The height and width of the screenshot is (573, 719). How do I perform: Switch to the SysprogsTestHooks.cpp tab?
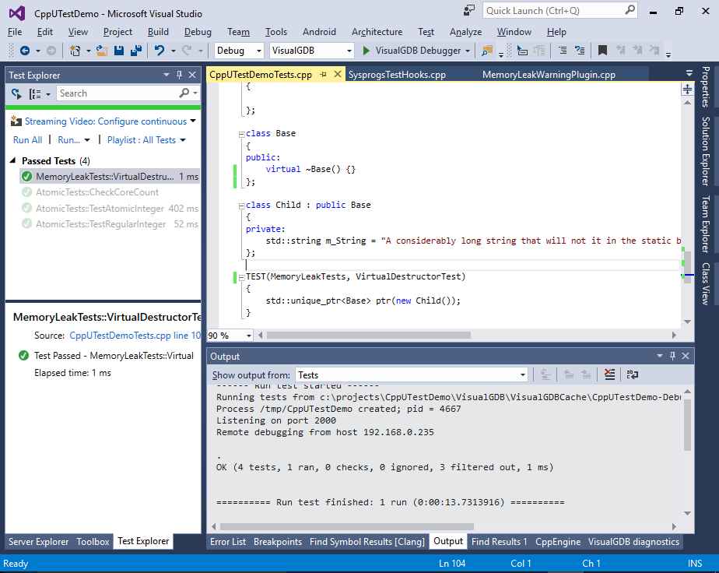(x=397, y=75)
